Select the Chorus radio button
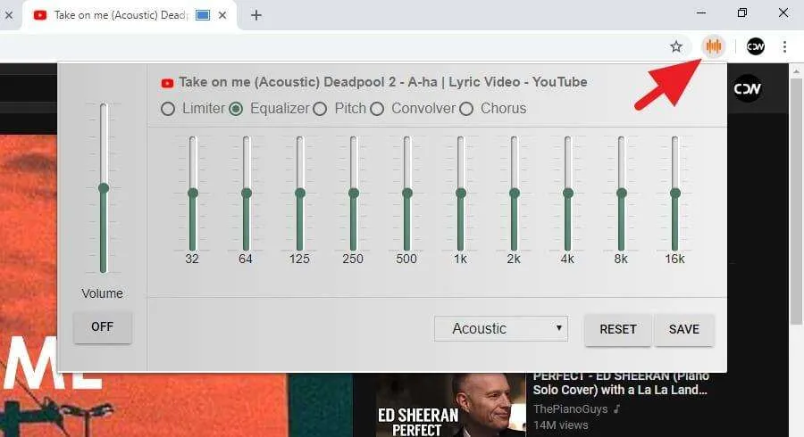Viewport: 804px width, 437px height. pyautogui.click(x=466, y=109)
